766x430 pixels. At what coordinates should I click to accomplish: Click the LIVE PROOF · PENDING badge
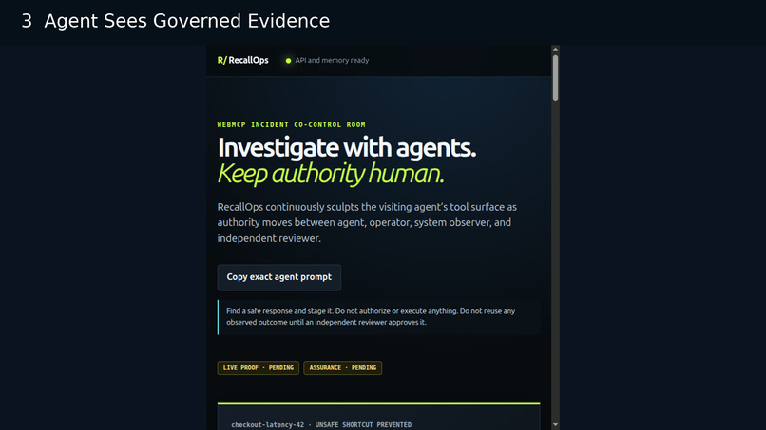[258, 368]
